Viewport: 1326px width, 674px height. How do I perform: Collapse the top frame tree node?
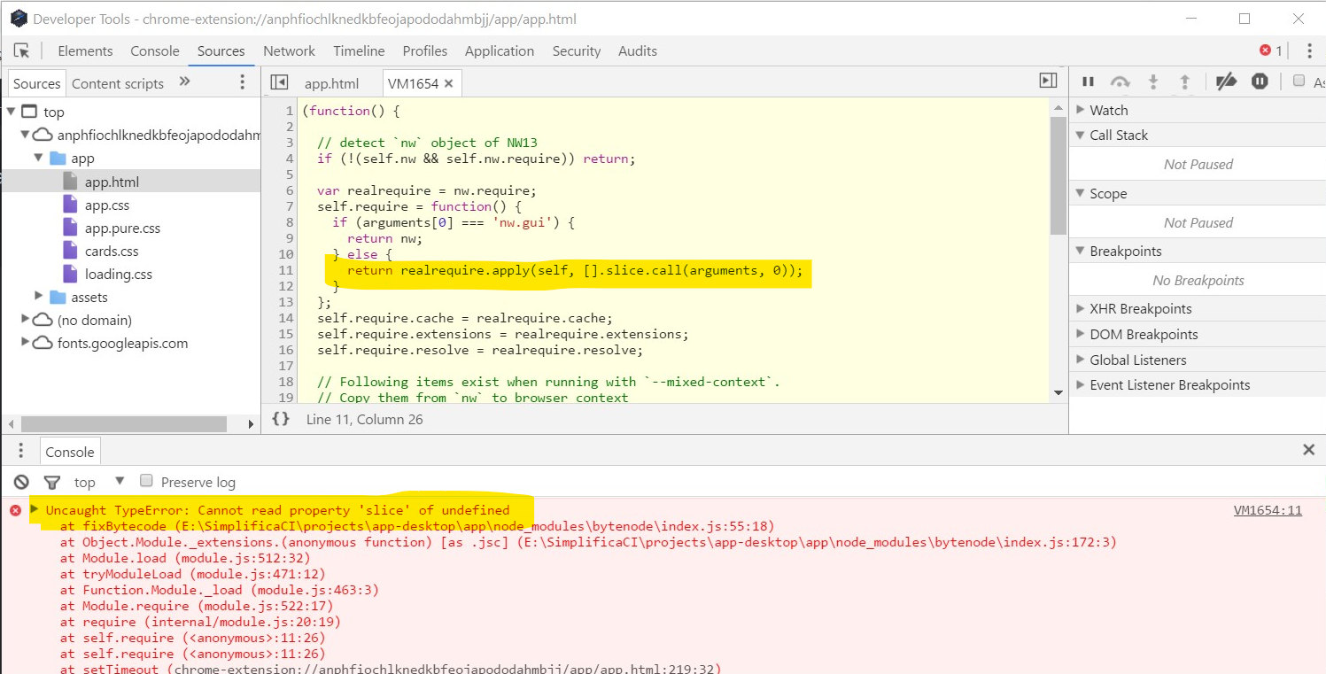pos(12,112)
